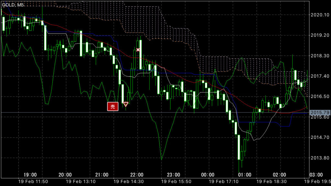This screenshot has height=186, width=331.
Task: Click price scale value 2019.20
Action: click(x=320, y=35)
